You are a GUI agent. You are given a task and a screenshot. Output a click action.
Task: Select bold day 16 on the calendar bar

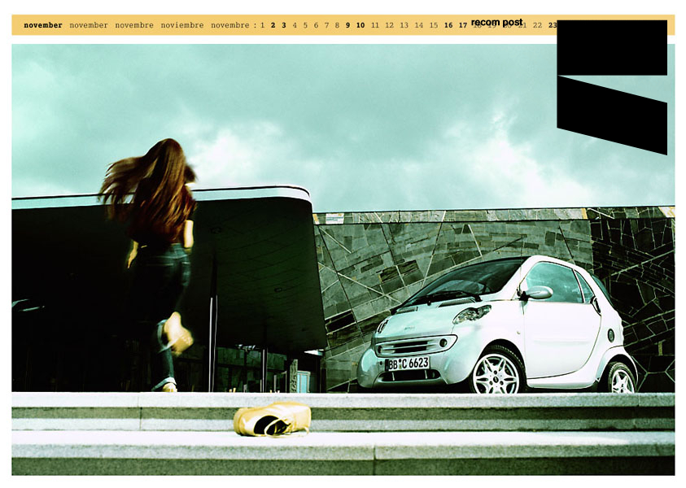[448, 25]
